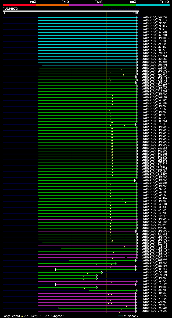Click on UniRef100_Q6E7D1

coord(154,35)
